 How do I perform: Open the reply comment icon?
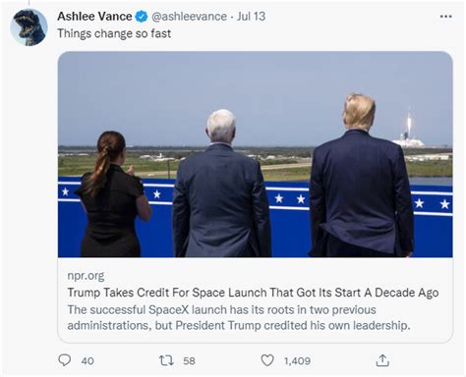64,360
